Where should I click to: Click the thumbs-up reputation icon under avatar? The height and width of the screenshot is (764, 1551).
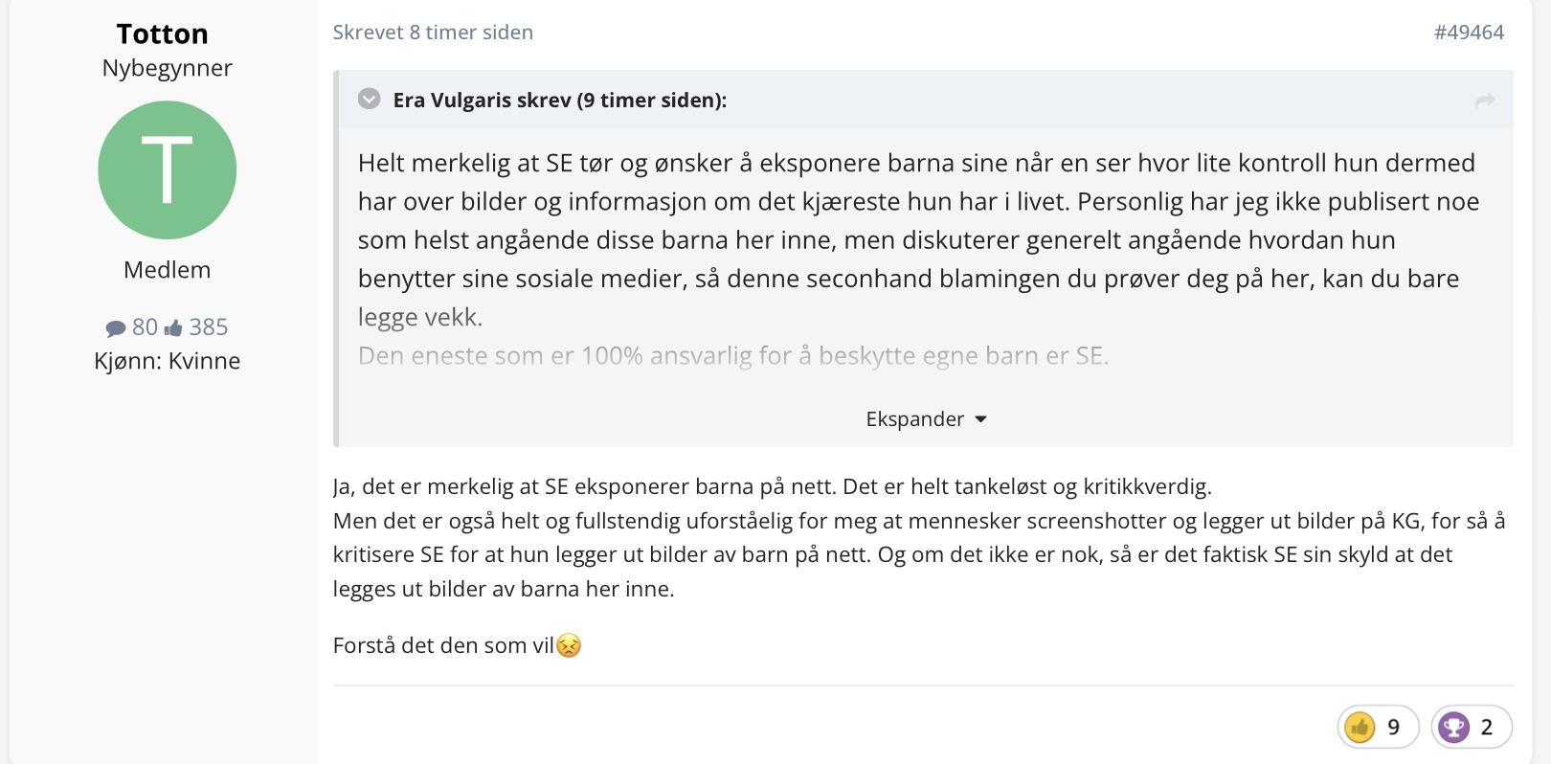[x=173, y=328]
